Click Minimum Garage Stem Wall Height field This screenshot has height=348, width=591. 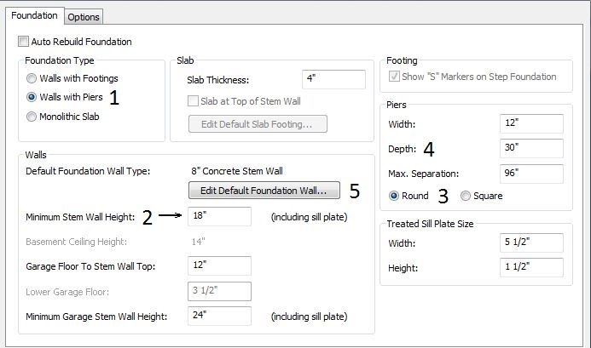219,316
